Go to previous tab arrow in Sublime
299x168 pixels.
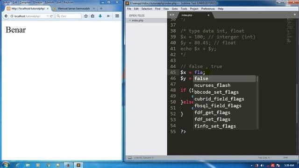point(171,14)
